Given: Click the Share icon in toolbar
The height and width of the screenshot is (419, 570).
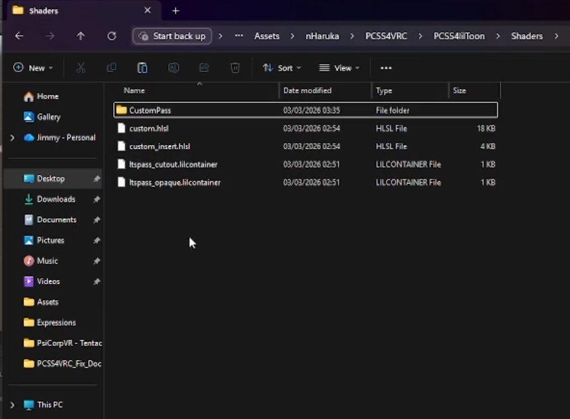Looking at the screenshot, I should click(204, 68).
